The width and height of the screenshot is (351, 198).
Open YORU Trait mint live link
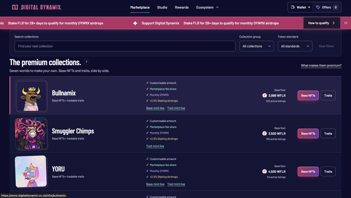pos(176,184)
